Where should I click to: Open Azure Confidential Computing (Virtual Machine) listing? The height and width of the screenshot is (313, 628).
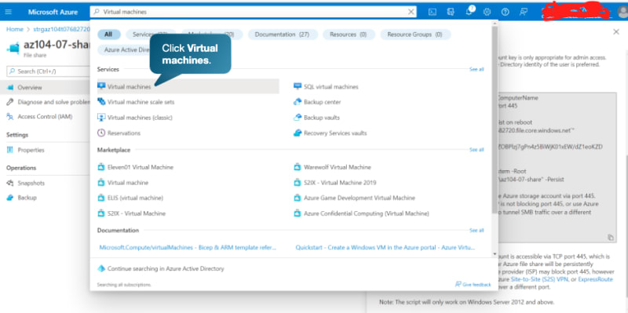(367, 213)
